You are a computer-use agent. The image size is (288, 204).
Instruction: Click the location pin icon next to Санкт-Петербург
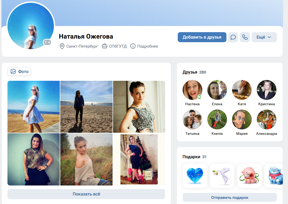coord(62,46)
